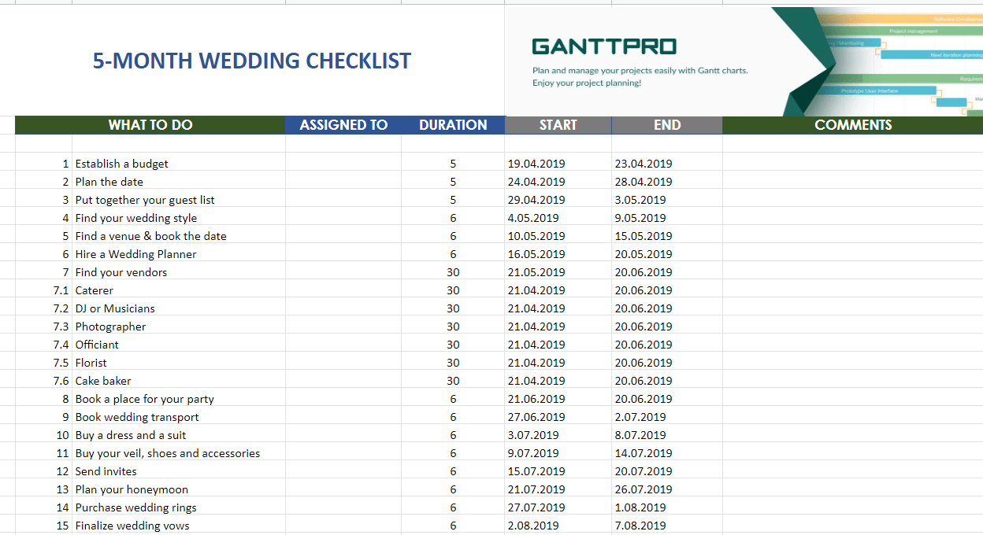Select start date 21.06.2019
Image resolution: width=983 pixels, height=535 pixels.
click(x=558, y=399)
